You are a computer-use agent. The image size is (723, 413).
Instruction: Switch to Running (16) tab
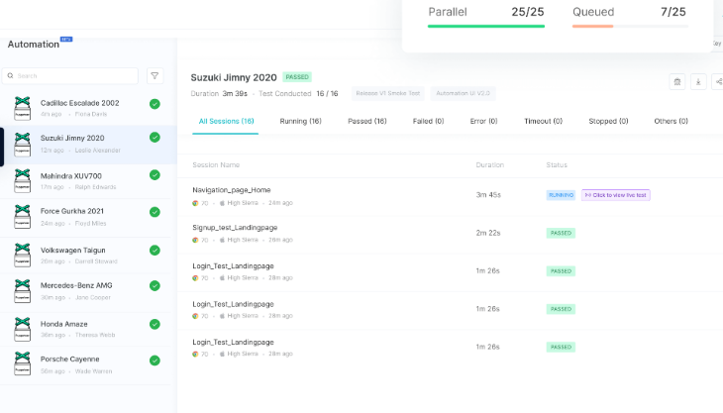[301, 121]
